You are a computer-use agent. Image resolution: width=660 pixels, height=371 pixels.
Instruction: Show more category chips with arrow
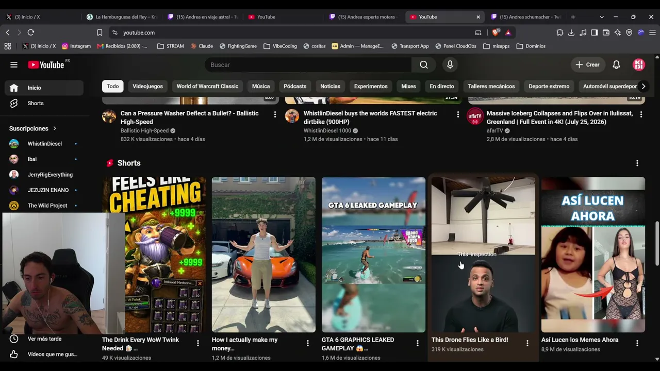(x=643, y=87)
